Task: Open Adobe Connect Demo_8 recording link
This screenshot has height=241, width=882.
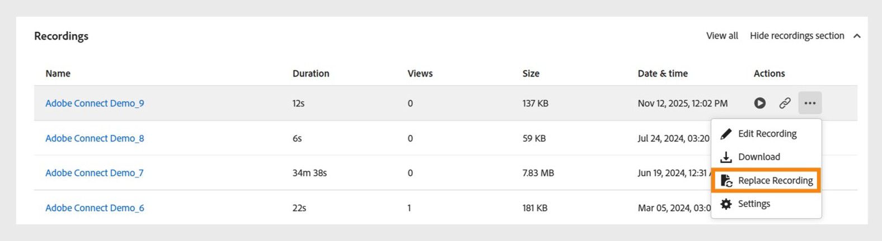Action: (x=95, y=138)
